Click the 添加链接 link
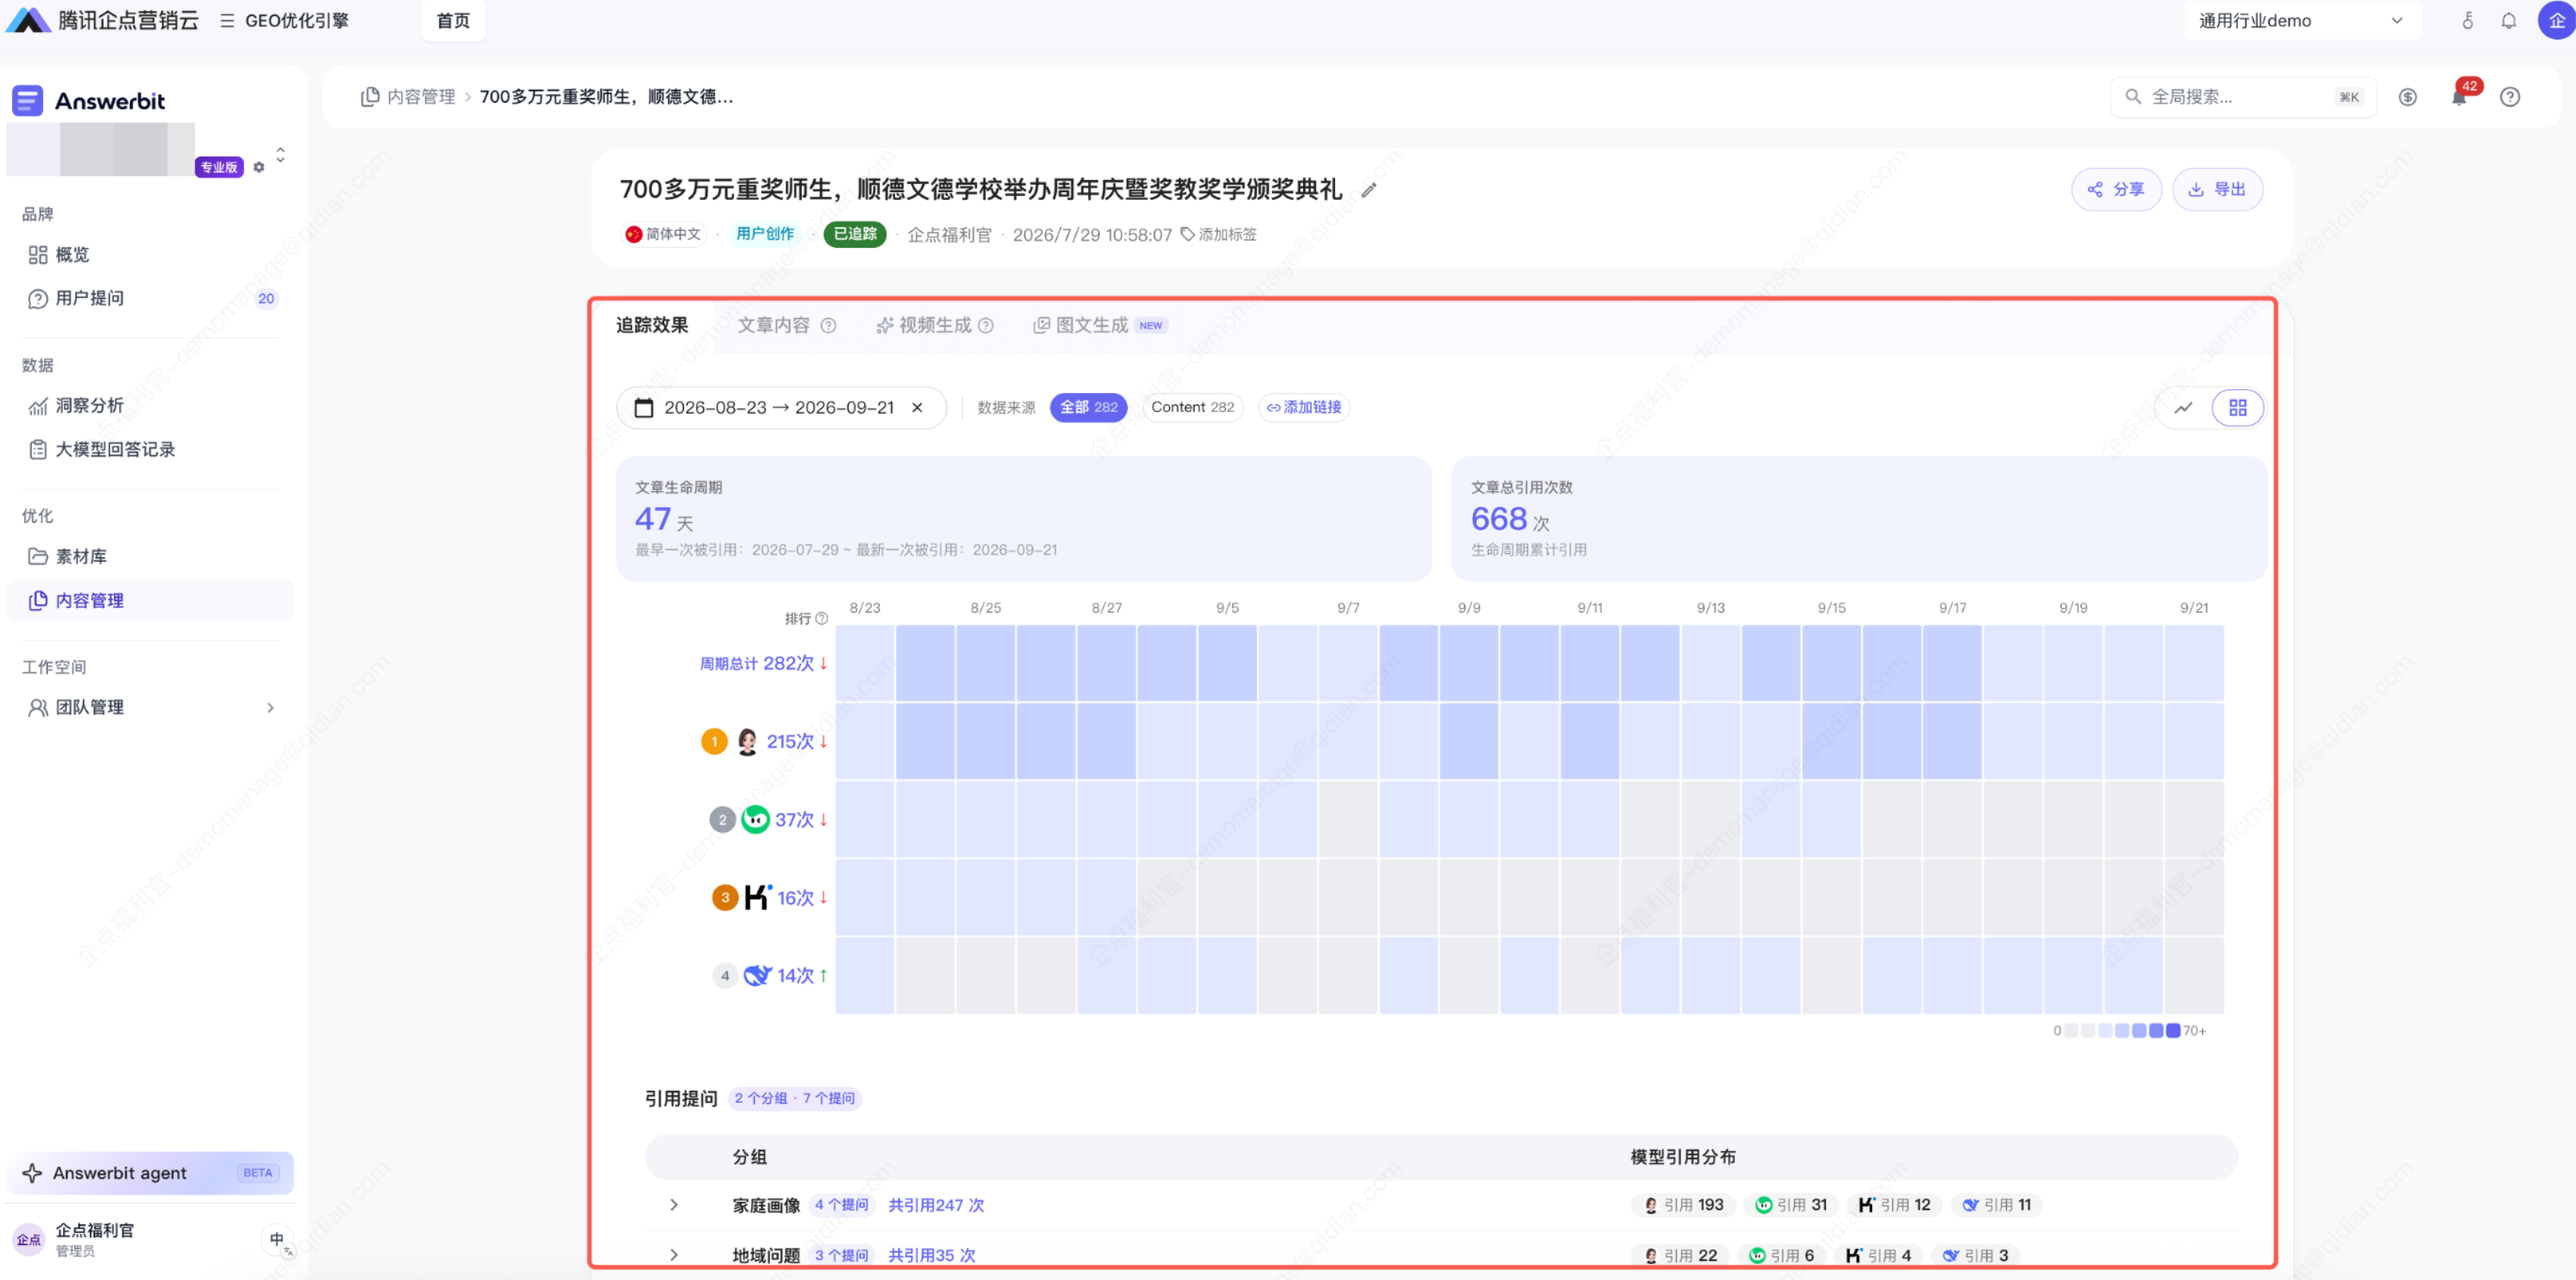The width and height of the screenshot is (2576, 1280). (x=1304, y=408)
